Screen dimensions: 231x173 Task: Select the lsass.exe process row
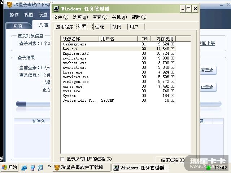point(118,72)
